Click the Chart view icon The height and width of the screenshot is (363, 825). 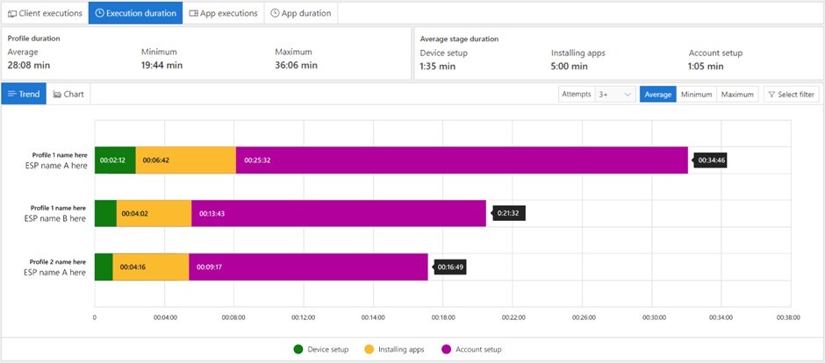click(57, 94)
